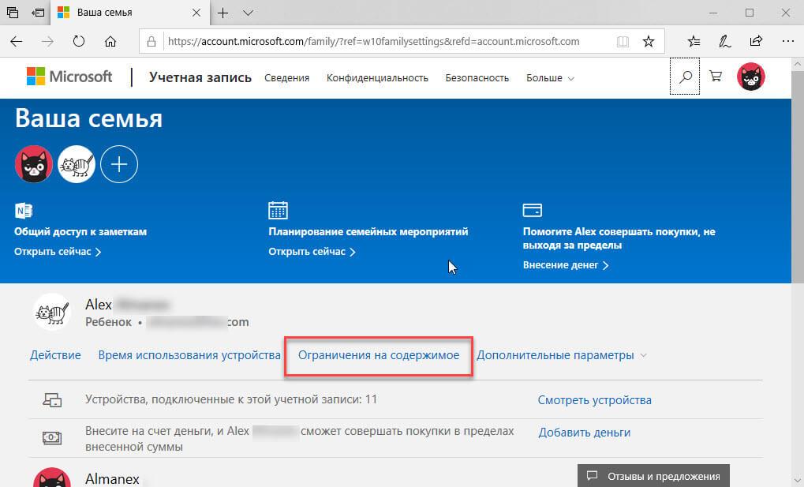Close the Ваша семья browser tab
The height and width of the screenshot is (487, 804).
click(196, 13)
